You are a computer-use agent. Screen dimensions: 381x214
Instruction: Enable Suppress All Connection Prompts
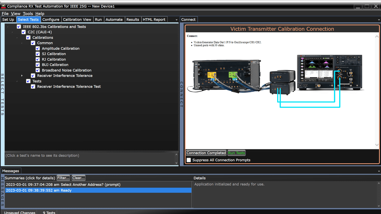pos(189,160)
